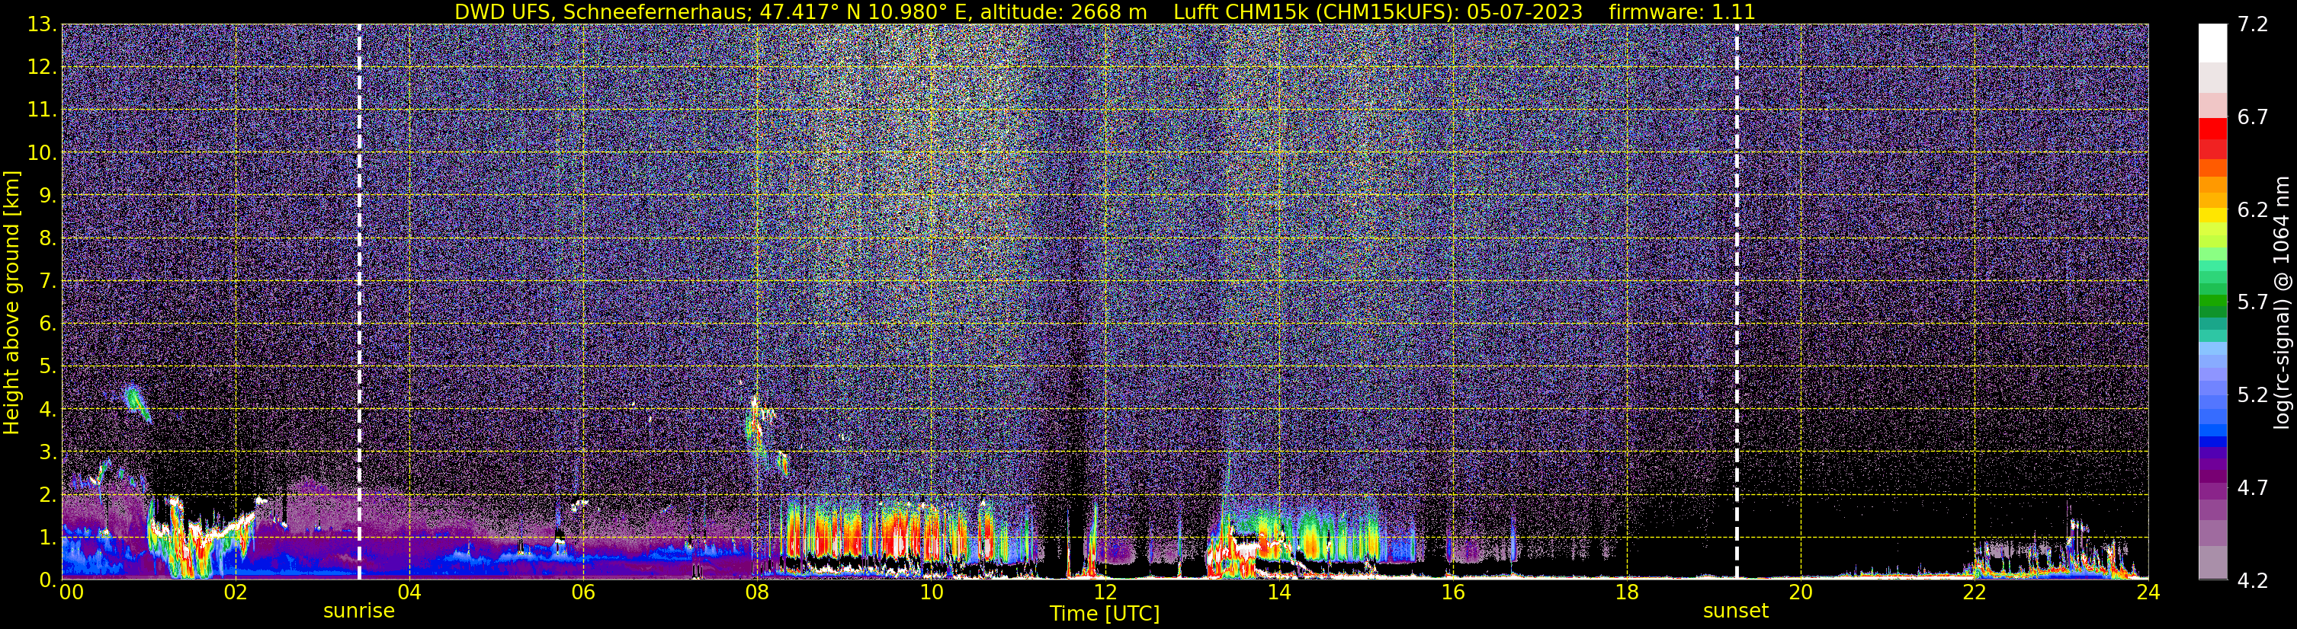Click the Height above ground axis label
Viewport: 2297px width, 629px height.
pyautogui.click(x=11, y=303)
